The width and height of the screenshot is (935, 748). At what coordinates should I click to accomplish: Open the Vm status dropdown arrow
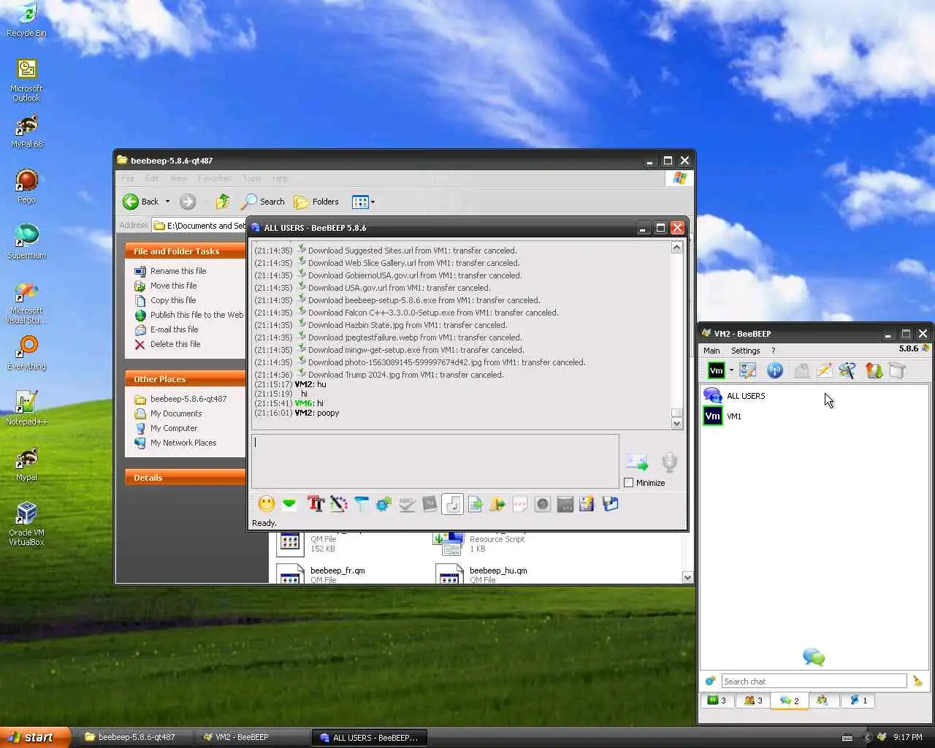(x=731, y=370)
